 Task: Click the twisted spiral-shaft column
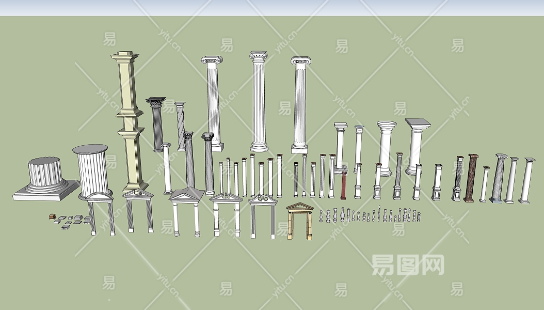pyautogui.click(x=181, y=127)
